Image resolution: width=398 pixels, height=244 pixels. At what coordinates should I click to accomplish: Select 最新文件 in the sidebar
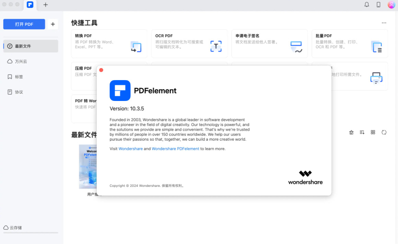(31, 46)
